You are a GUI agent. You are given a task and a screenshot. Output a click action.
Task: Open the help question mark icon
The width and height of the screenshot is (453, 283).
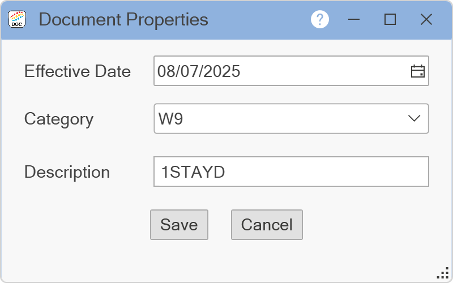point(320,20)
